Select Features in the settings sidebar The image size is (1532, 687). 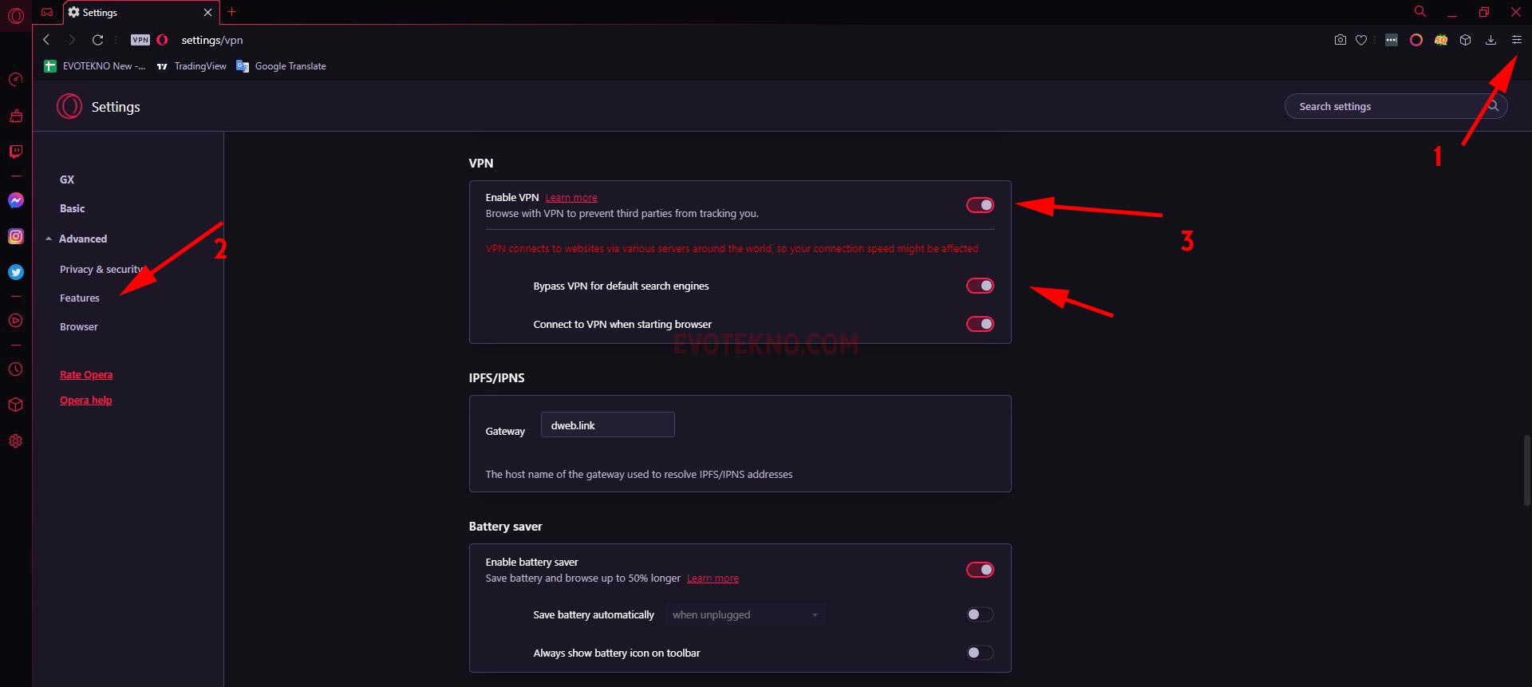80,298
